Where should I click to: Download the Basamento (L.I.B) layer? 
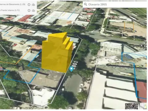(x=33, y=5)
